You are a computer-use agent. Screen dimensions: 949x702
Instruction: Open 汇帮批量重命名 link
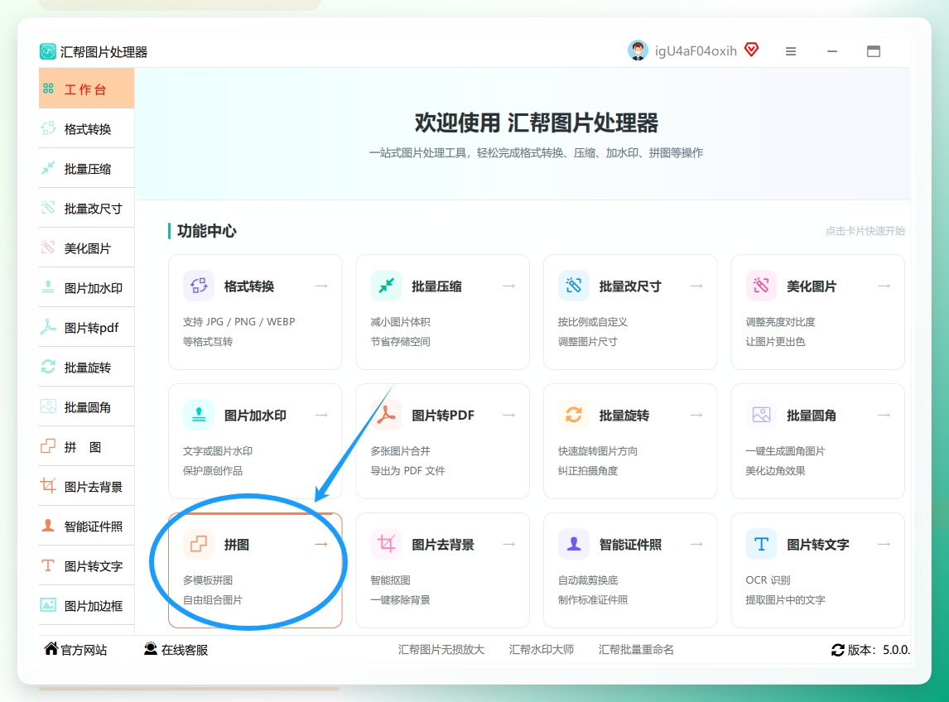(x=636, y=649)
